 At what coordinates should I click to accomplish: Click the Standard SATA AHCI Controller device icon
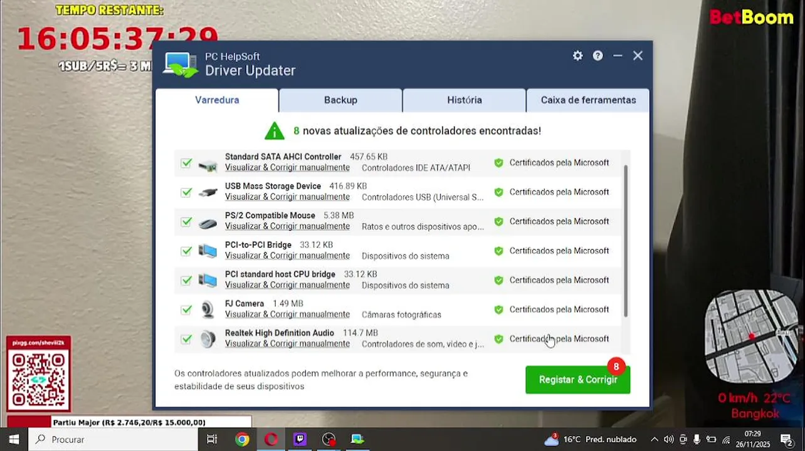(208, 165)
